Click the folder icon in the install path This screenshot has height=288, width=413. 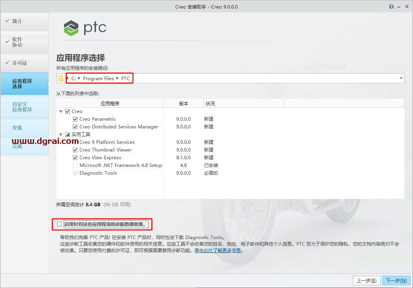click(x=61, y=78)
